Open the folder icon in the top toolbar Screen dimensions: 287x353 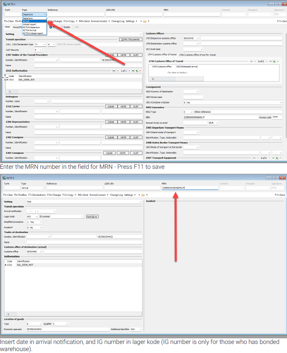[x=144, y=21]
